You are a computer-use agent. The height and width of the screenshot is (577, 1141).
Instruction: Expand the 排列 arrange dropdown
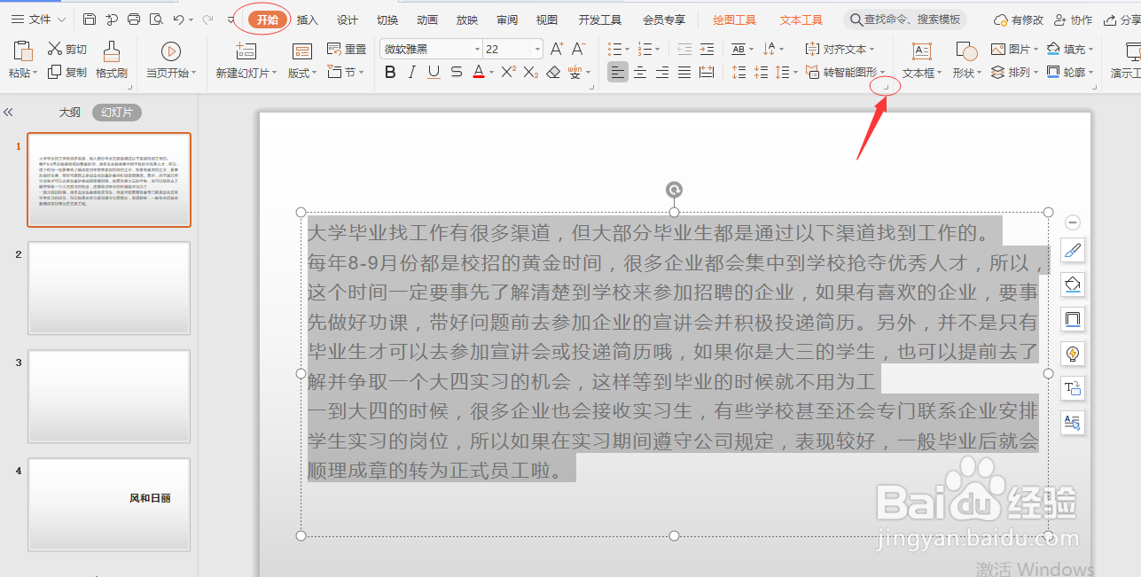pyautogui.click(x=1014, y=73)
